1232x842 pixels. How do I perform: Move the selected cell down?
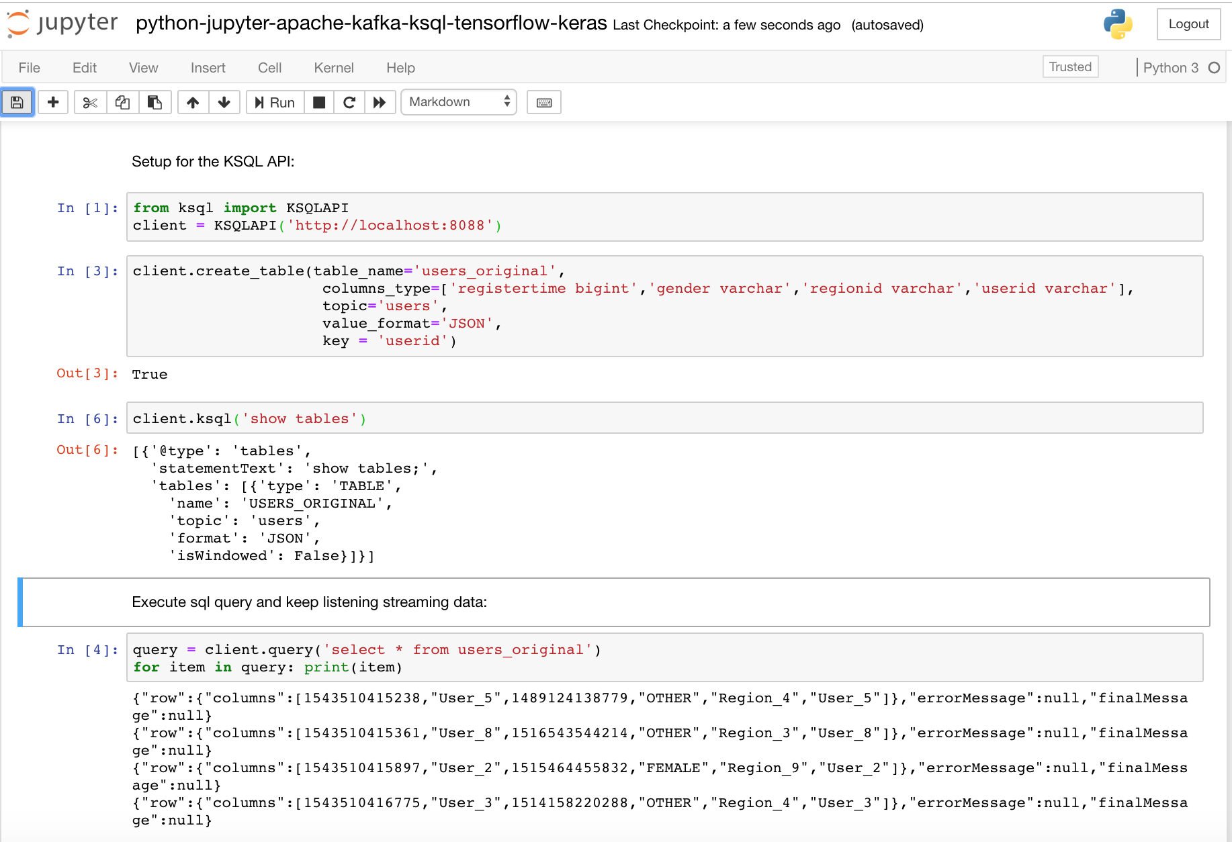pyautogui.click(x=224, y=102)
